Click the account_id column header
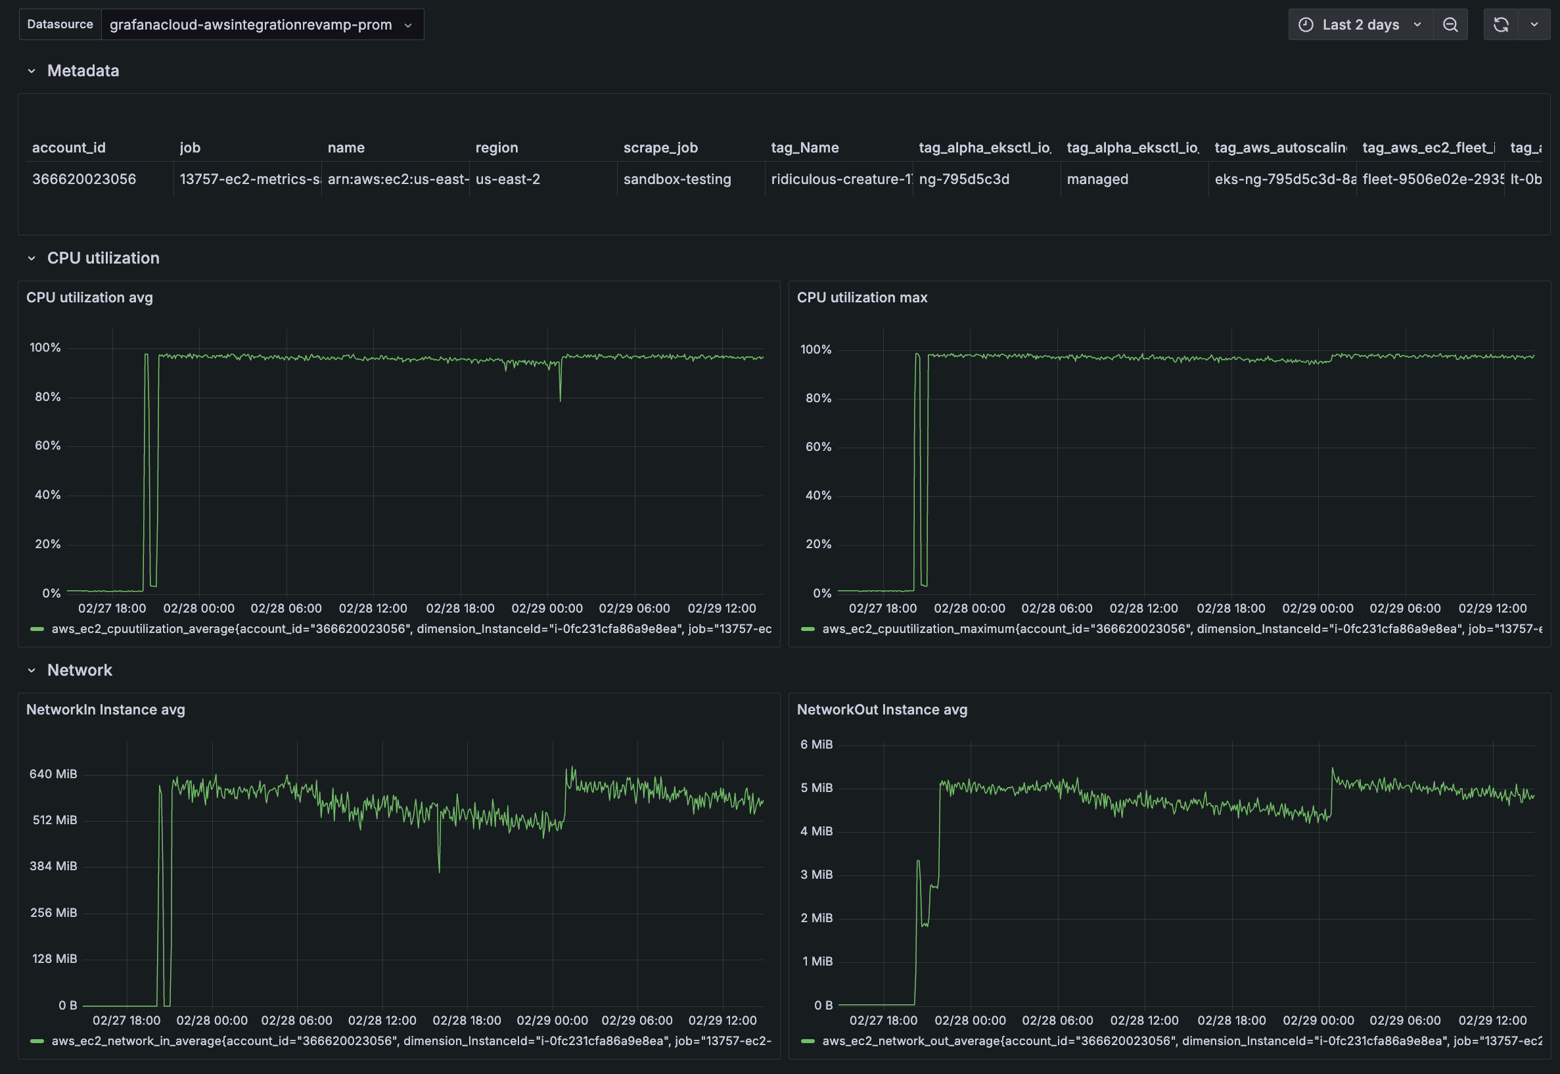This screenshot has height=1074, width=1560. pos(68,147)
